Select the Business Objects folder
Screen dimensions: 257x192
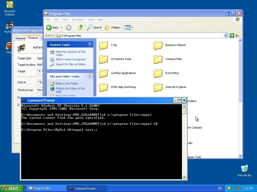170,45
